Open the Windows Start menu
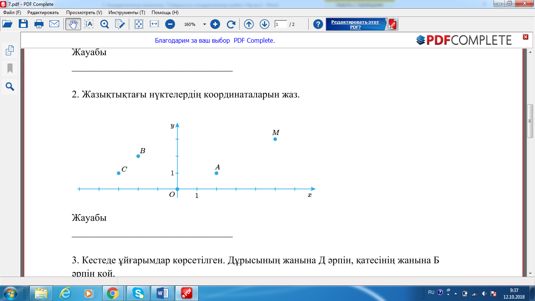535x301 pixels. [x=11, y=293]
